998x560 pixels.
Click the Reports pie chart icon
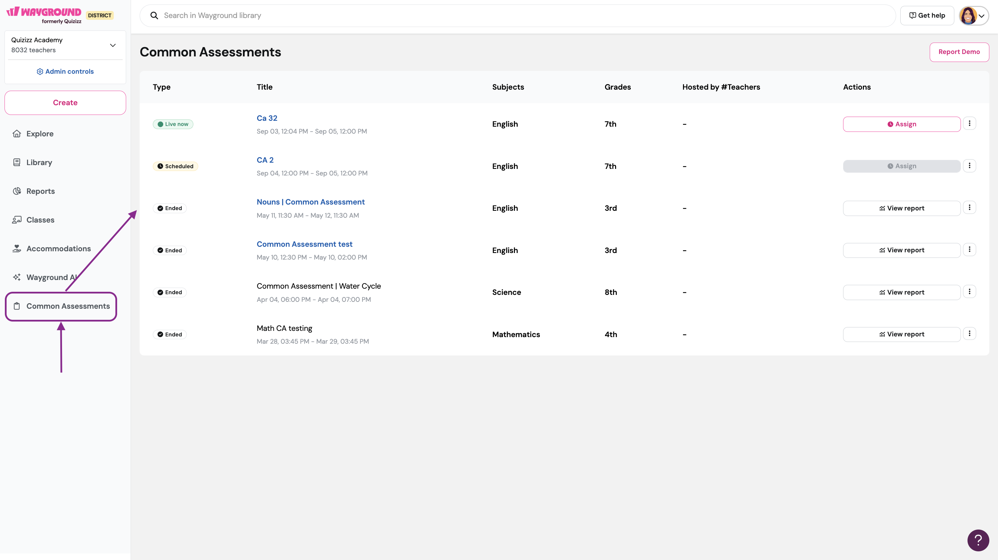pos(17,191)
